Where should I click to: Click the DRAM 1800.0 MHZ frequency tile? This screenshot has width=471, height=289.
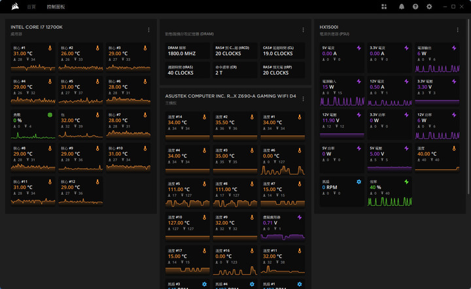click(188, 51)
